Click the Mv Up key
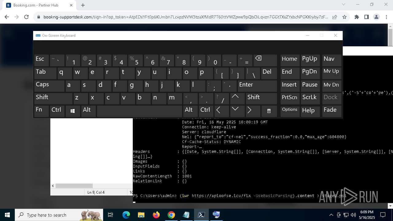 point(332,73)
